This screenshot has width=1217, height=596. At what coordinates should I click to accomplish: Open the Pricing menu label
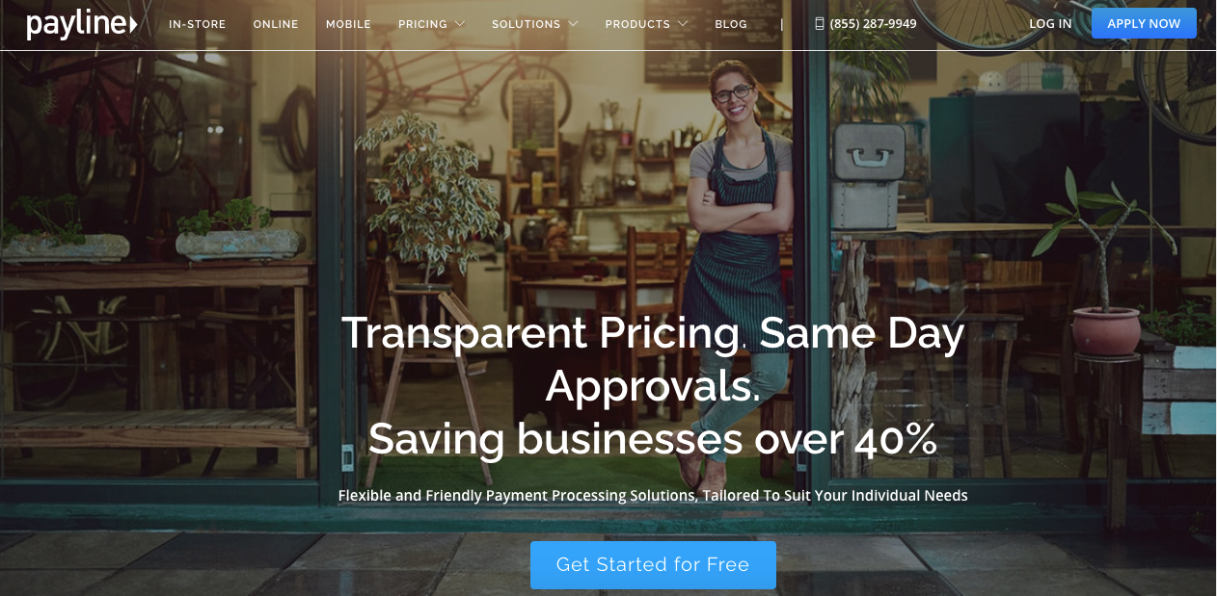pos(422,24)
